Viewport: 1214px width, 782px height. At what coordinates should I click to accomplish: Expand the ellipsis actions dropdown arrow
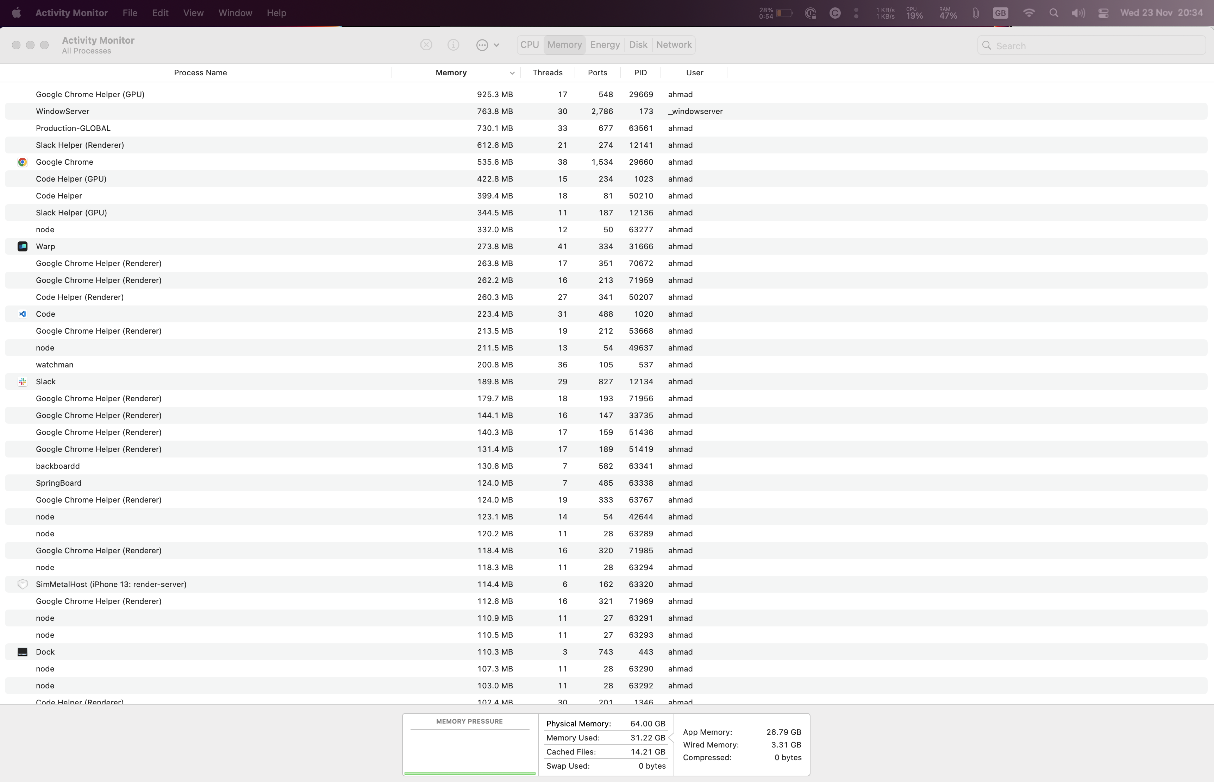pos(496,45)
